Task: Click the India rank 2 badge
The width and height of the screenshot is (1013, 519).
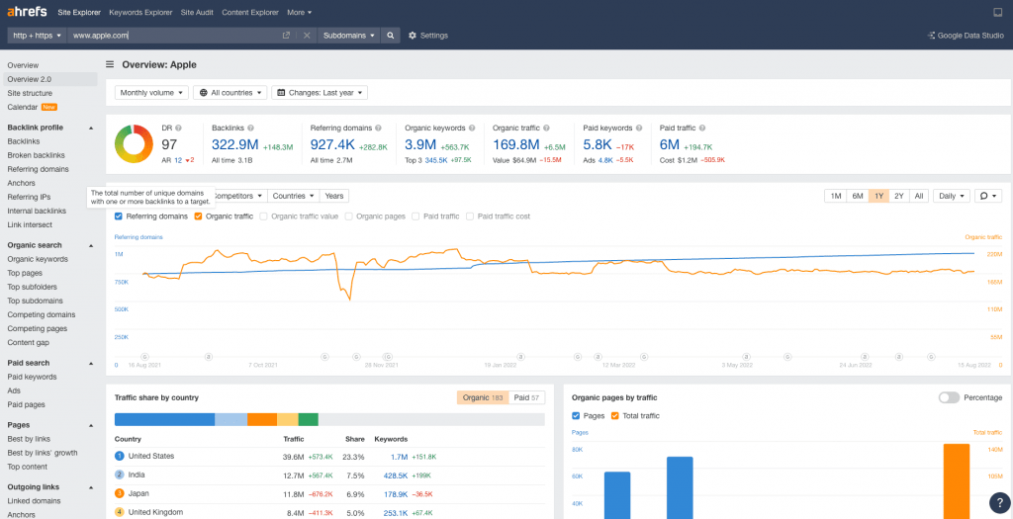Action: 119,476
